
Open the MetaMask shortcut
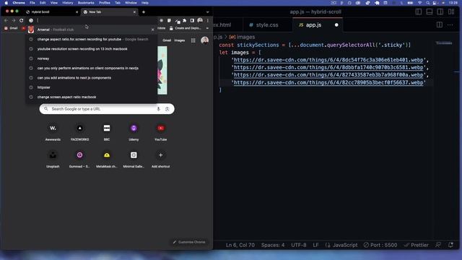pos(107,159)
